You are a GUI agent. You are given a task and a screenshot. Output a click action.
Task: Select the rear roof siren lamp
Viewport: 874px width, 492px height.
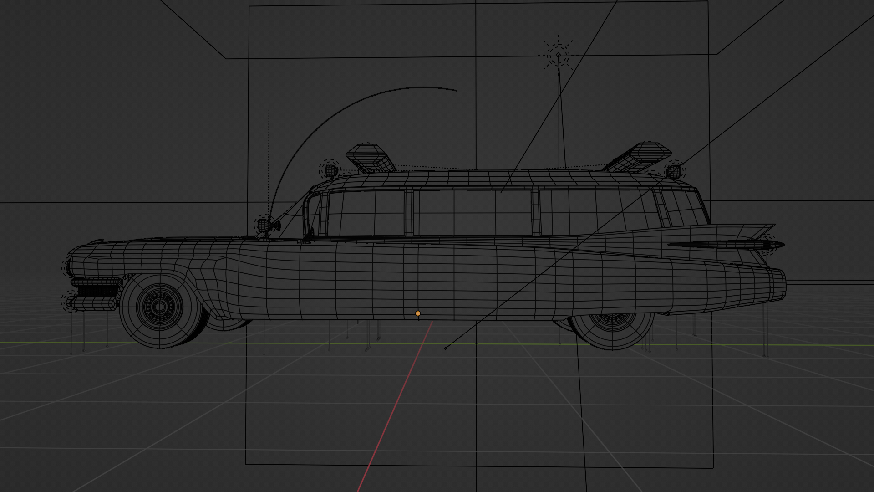(x=674, y=172)
